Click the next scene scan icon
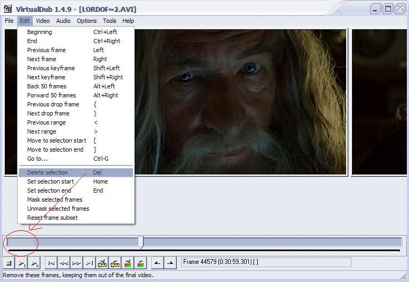 (x=141, y=263)
